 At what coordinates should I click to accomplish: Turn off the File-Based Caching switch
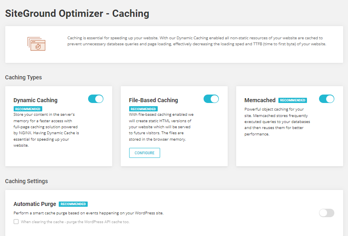pyautogui.click(x=211, y=99)
